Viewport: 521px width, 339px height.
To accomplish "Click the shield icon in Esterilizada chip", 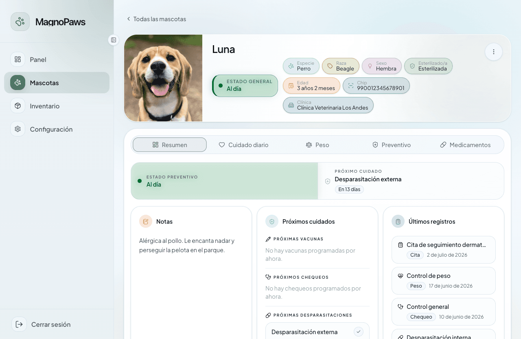I will pyautogui.click(x=412, y=66).
